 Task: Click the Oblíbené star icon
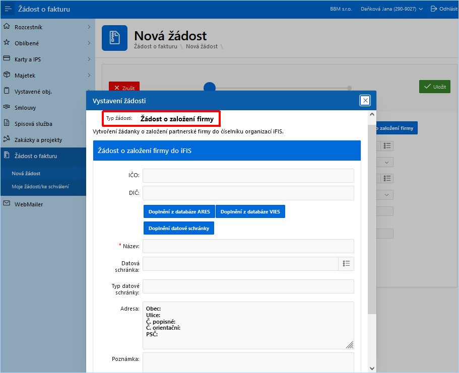point(7,43)
